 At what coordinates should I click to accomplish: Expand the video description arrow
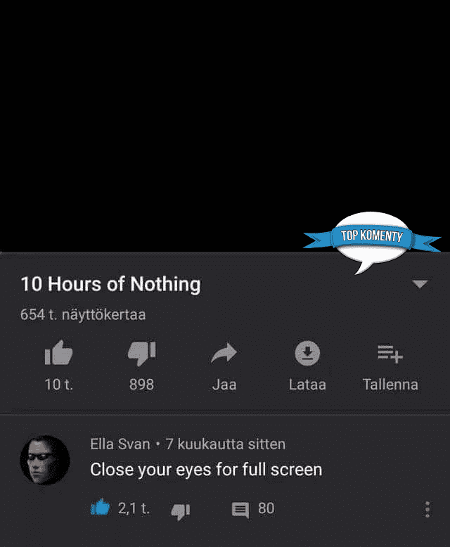pos(420,284)
